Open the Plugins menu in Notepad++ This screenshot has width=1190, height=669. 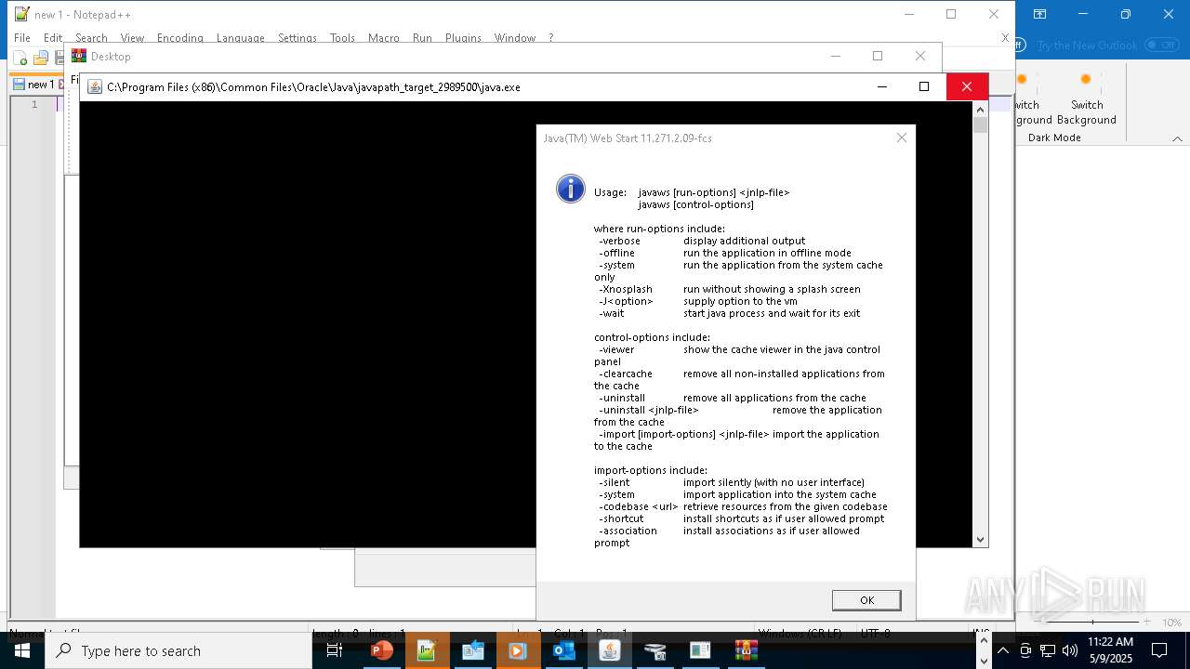pyautogui.click(x=463, y=38)
